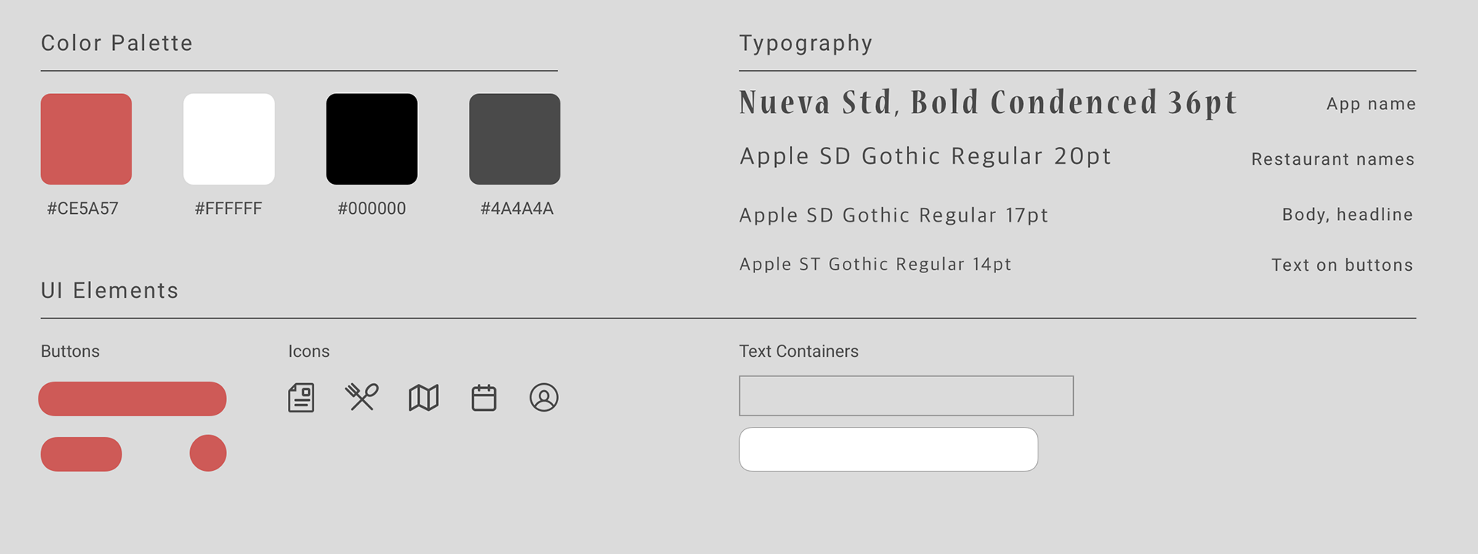Click the newspaper menu icon
Screen dimensions: 1478x554
click(x=301, y=398)
